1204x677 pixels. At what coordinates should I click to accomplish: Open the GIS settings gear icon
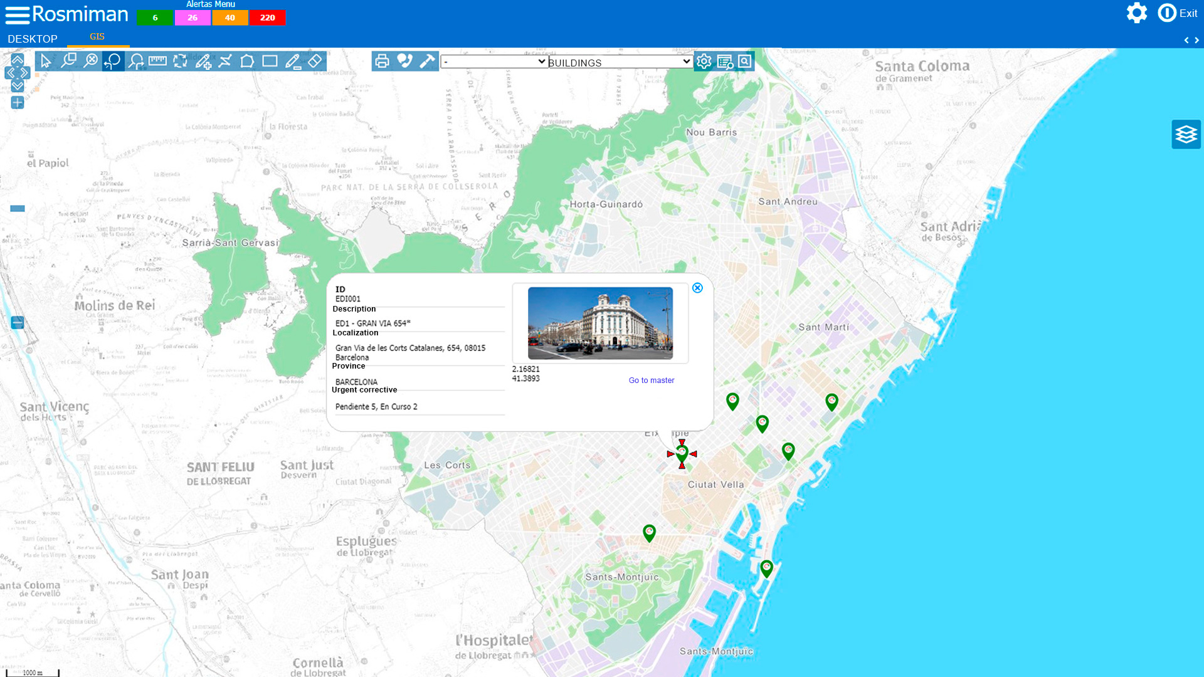[x=704, y=61]
